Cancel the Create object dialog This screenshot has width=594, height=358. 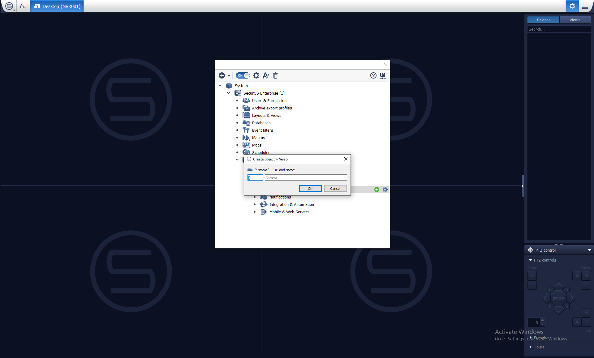click(x=335, y=189)
